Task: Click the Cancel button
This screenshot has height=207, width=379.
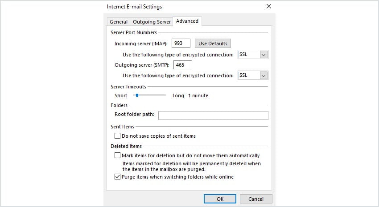Action: coord(256,199)
